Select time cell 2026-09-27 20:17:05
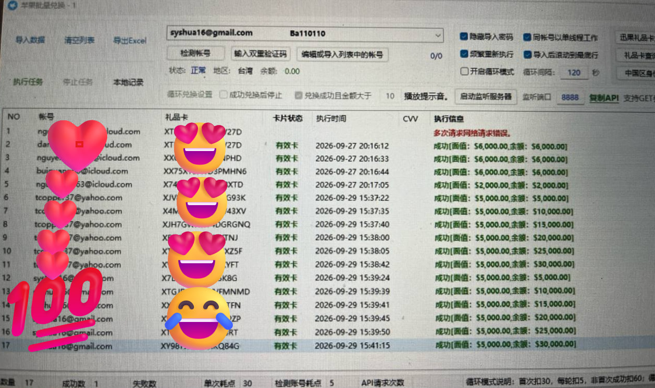 click(352, 185)
